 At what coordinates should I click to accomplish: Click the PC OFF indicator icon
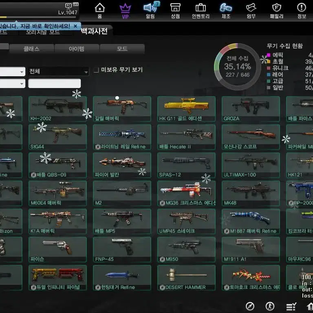71,5
